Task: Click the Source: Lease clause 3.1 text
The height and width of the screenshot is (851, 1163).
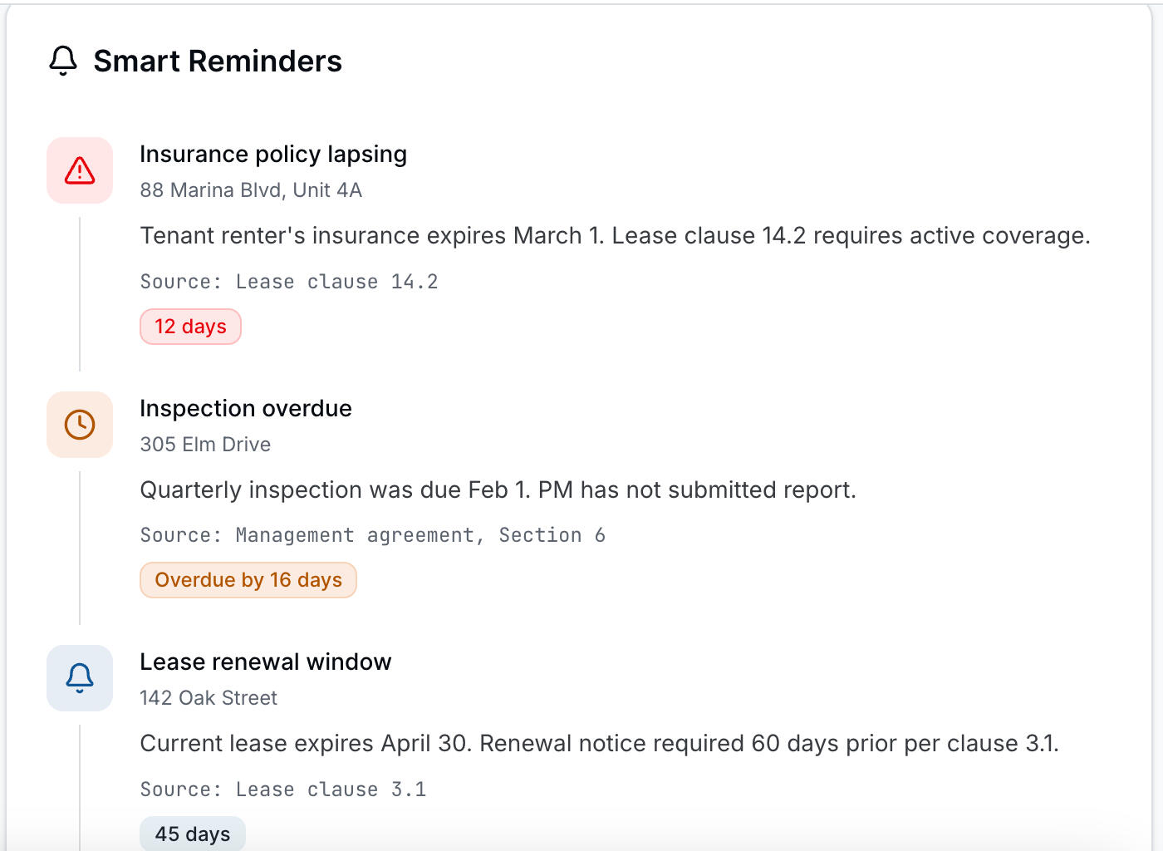Action: click(283, 790)
